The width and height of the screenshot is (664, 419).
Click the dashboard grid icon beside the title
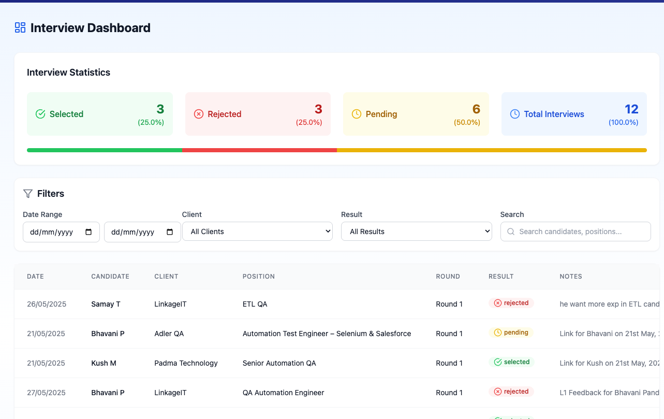coord(20,27)
